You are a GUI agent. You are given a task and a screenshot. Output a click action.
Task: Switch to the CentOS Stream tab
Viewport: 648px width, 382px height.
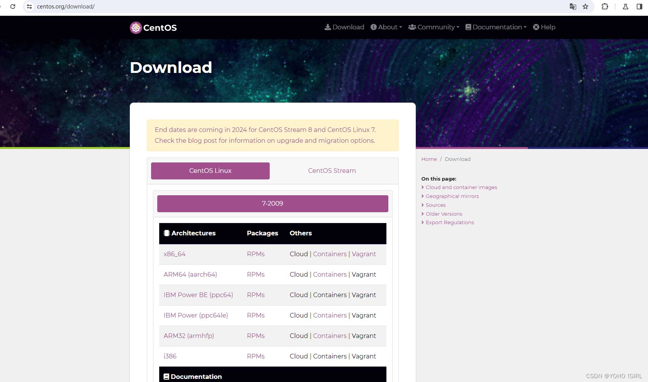[x=332, y=171]
